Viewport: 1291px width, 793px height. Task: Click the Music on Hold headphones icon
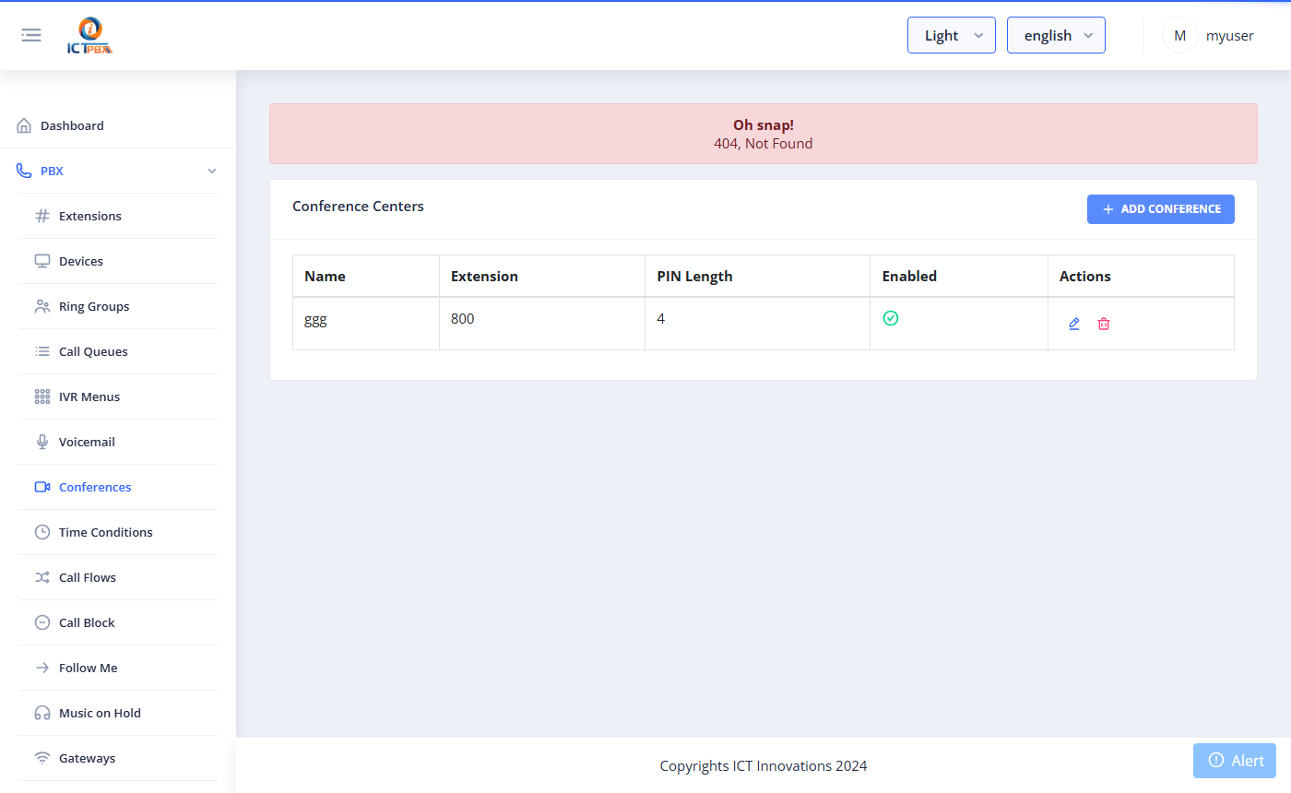point(42,713)
